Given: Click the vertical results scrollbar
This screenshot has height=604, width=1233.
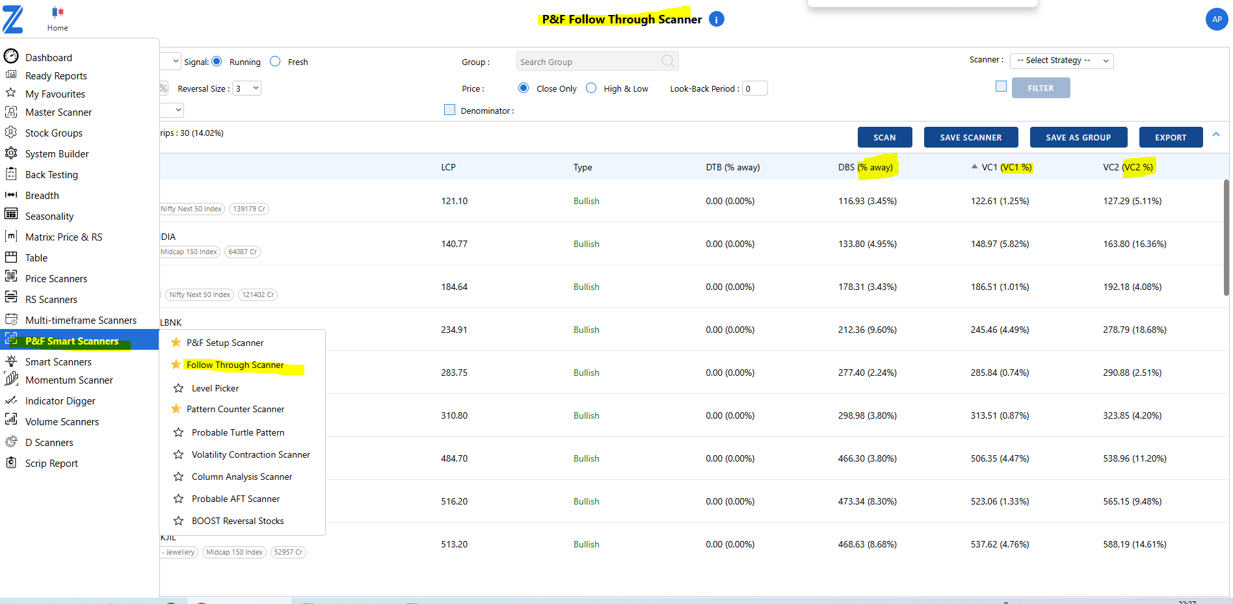Looking at the screenshot, I should click(x=1226, y=237).
